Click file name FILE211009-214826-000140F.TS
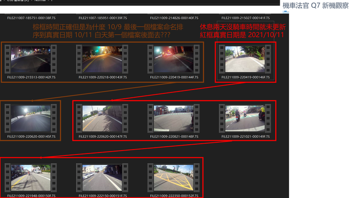Viewport: 352px width, 198px height. tap(174, 18)
